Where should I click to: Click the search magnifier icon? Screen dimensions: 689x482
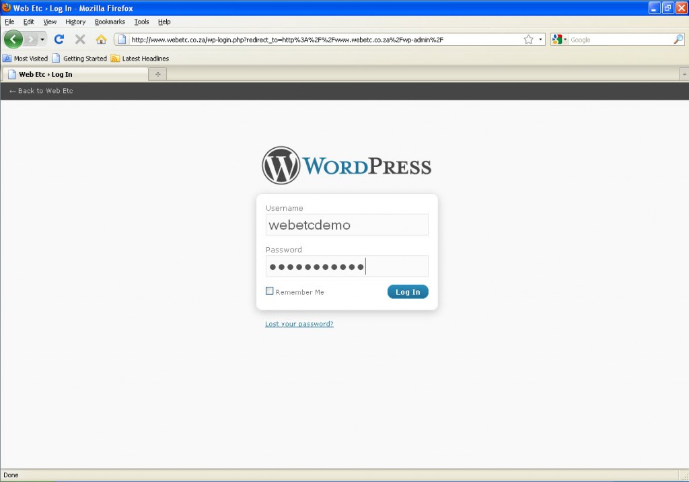click(678, 40)
